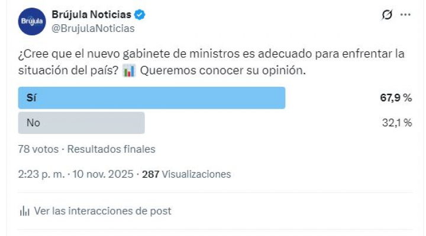Image resolution: width=426 pixels, height=236 pixels.
Task: Open the Brújula profile avatar
Action: pos(32,21)
